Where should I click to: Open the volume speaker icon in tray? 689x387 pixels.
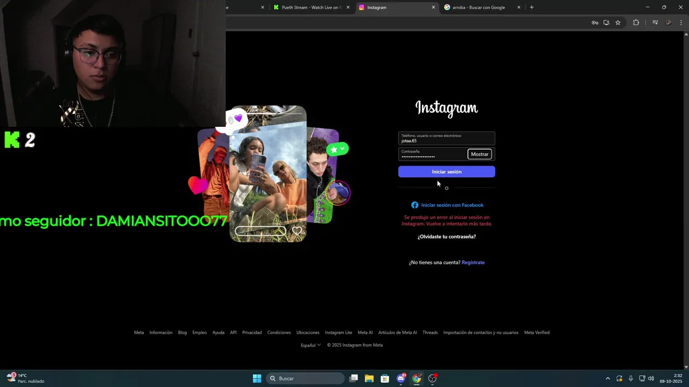pos(651,378)
